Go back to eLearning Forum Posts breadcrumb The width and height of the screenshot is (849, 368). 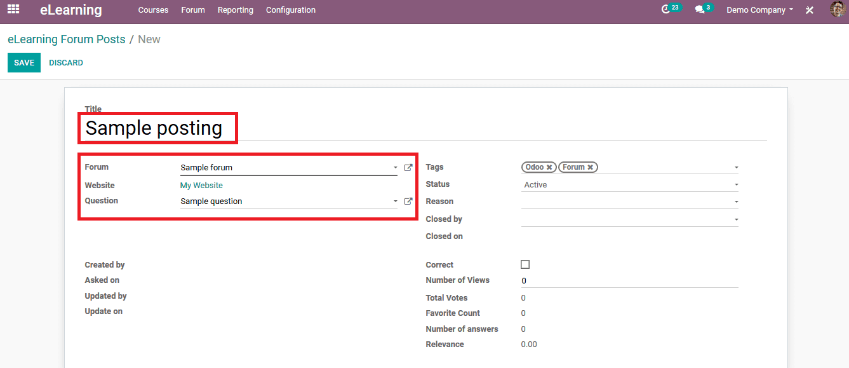point(67,39)
